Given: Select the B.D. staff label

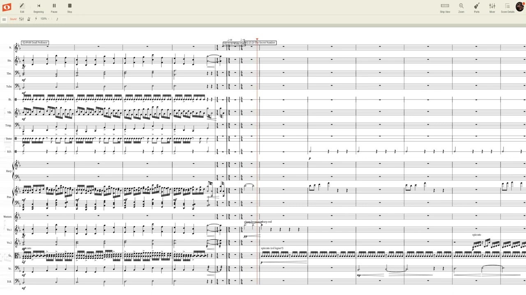Looking at the screenshot, I should click(9, 152).
